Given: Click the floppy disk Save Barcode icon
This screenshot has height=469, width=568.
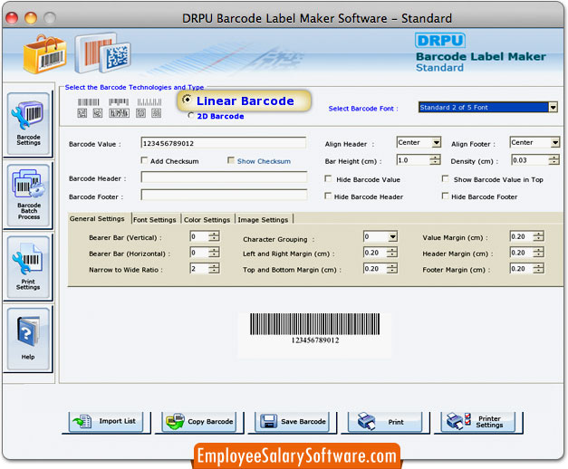Looking at the screenshot, I should (268, 422).
